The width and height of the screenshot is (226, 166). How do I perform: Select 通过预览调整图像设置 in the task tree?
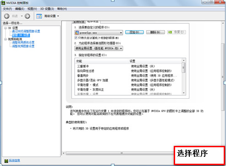pos(26,32)
